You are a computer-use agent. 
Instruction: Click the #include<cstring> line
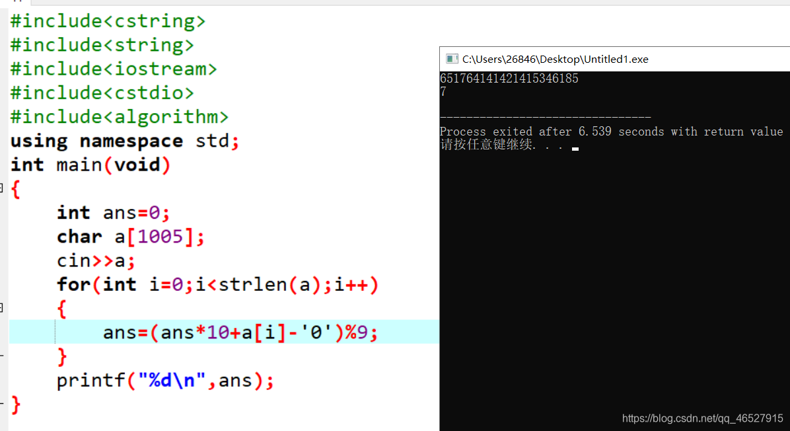[108, 21]
